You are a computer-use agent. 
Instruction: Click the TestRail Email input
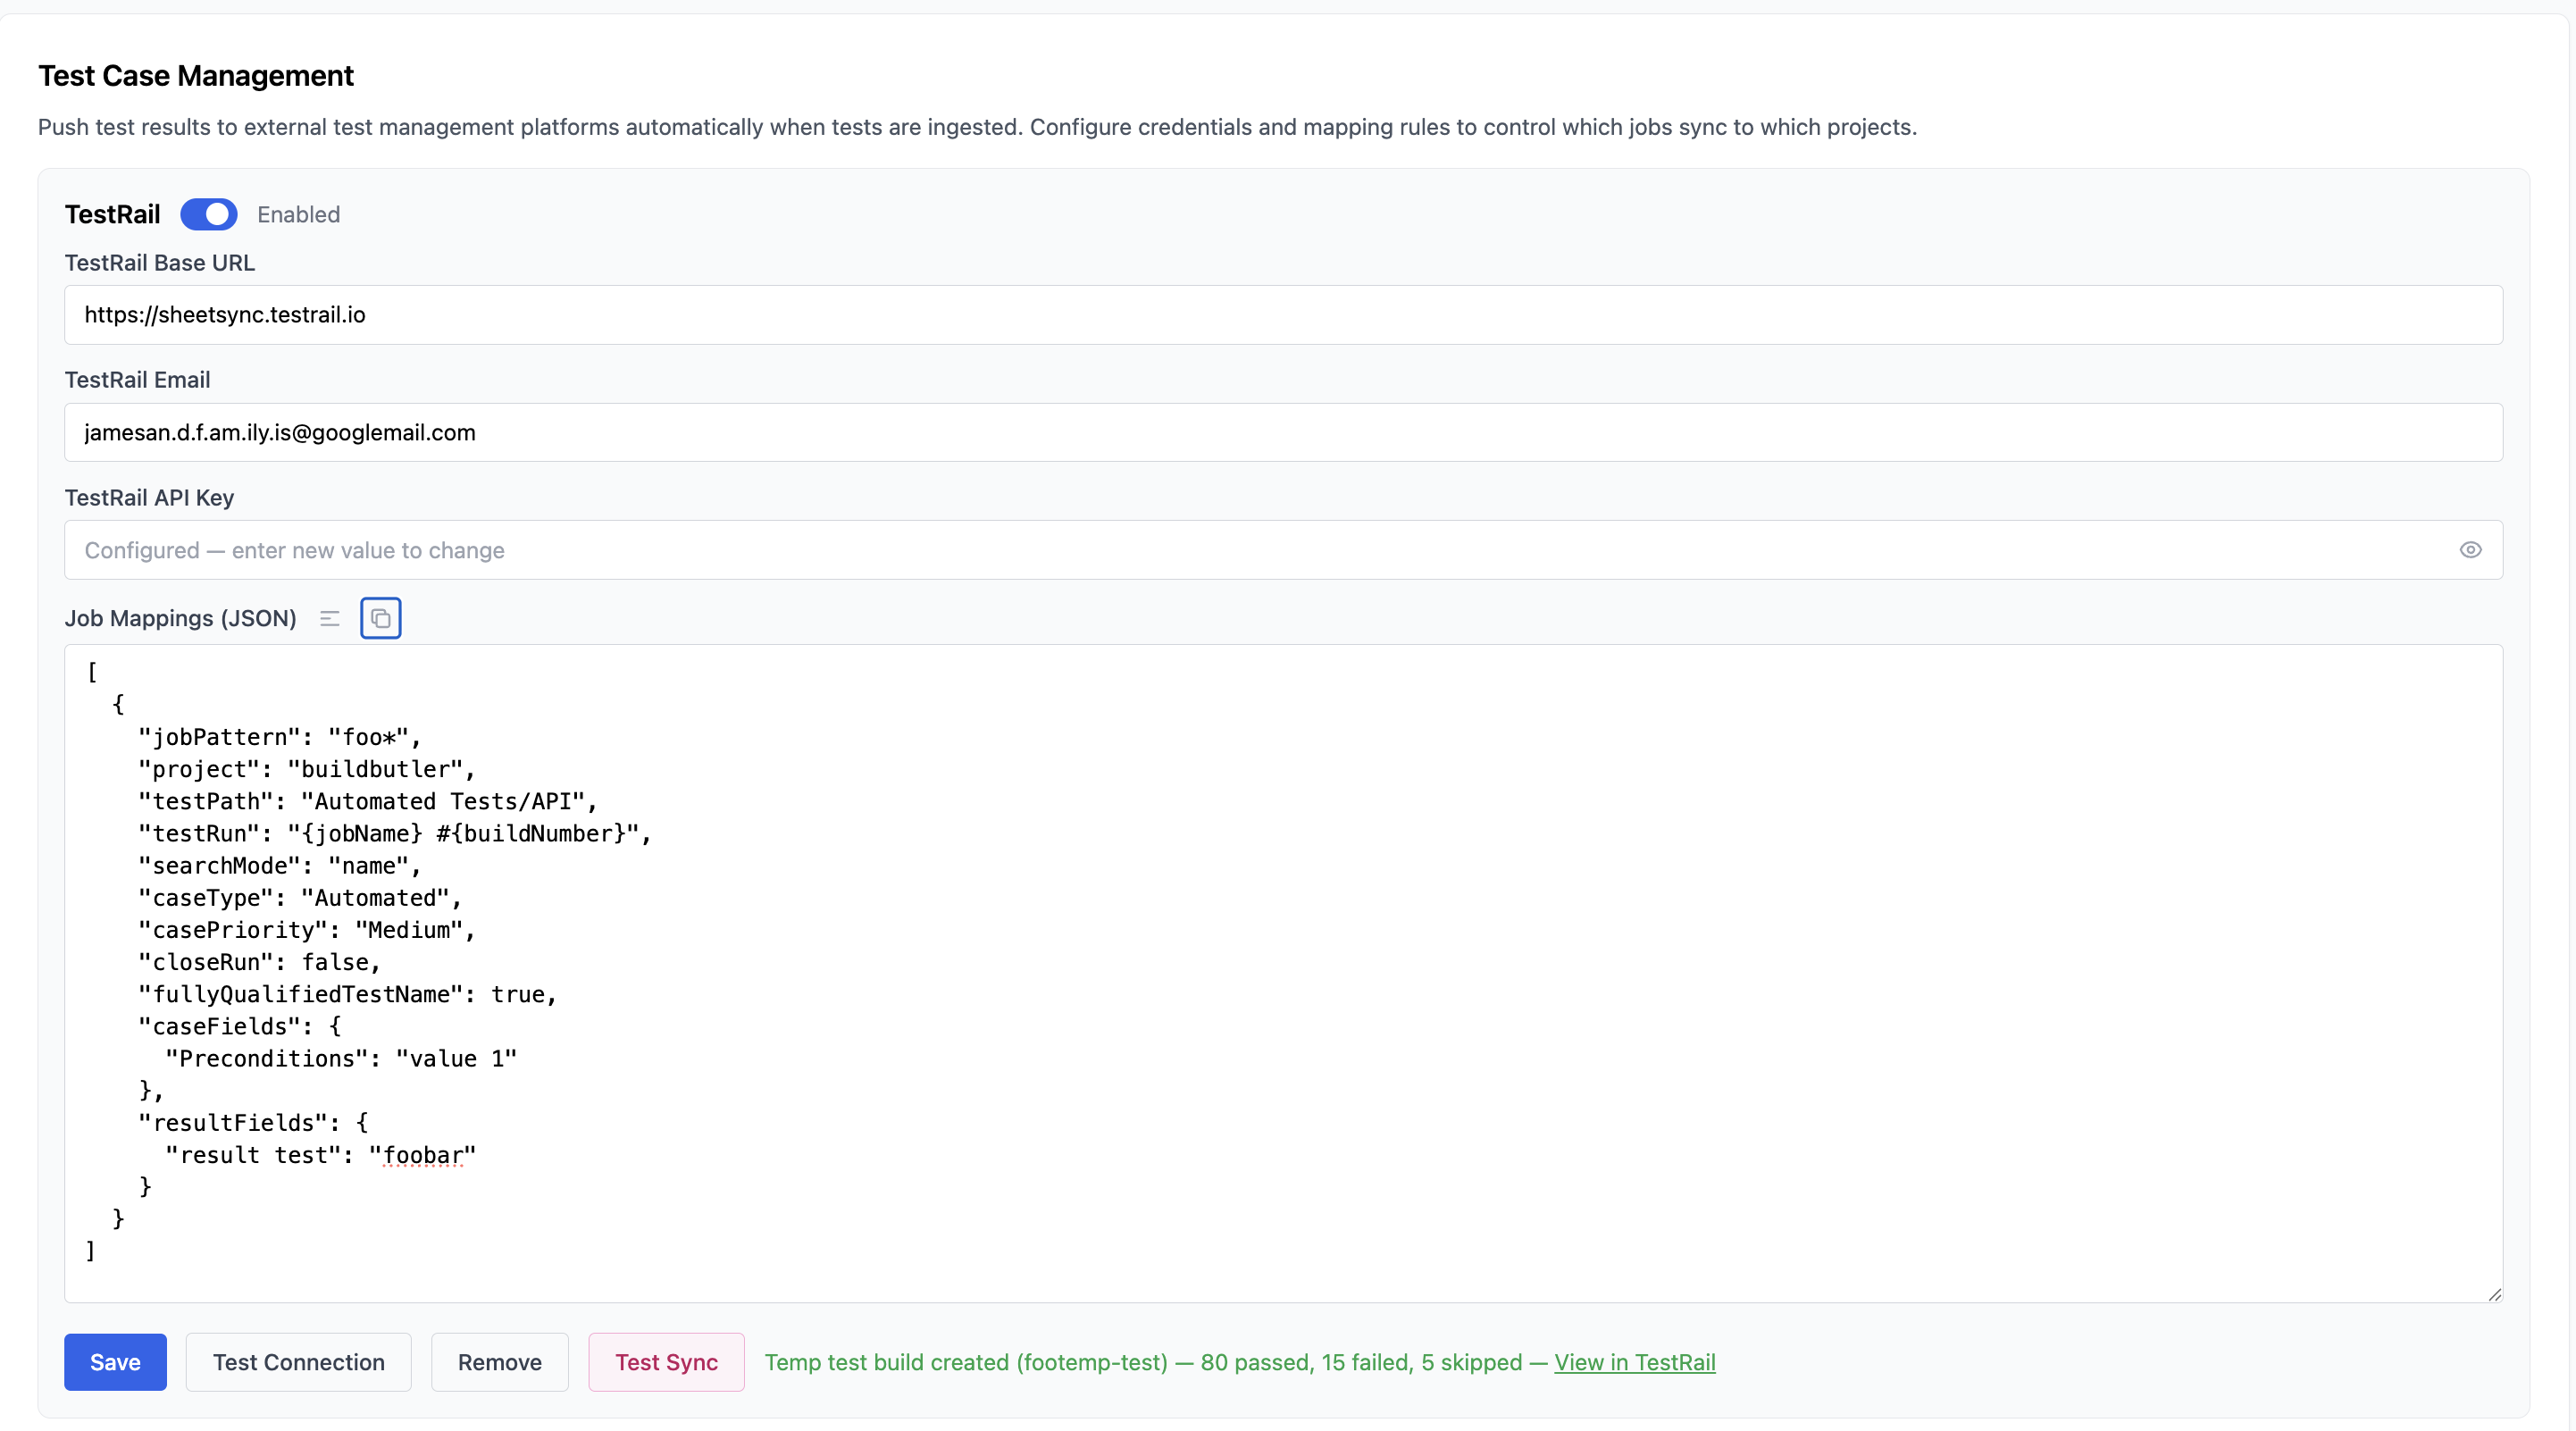click(x=1282, y=432)
